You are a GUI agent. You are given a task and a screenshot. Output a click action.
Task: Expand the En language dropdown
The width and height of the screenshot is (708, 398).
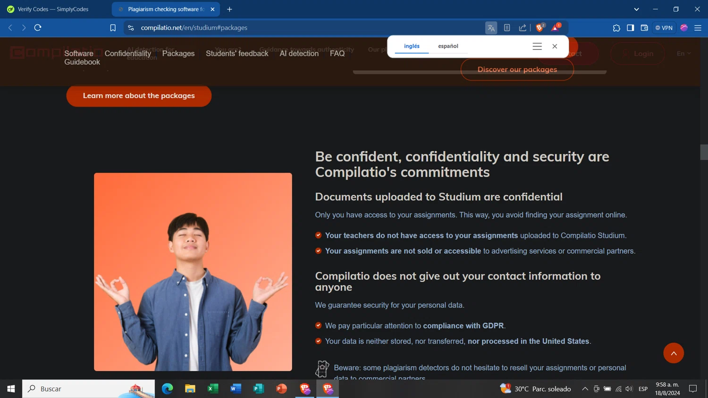pyautogui.click(x=683, y=53)
